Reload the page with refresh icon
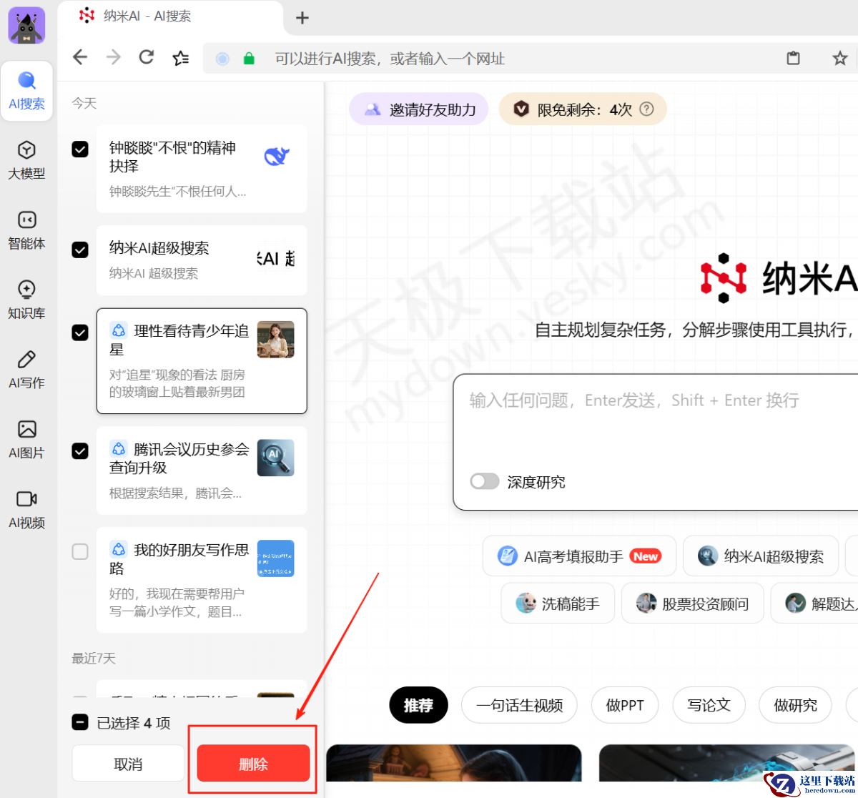 [147, 58]
